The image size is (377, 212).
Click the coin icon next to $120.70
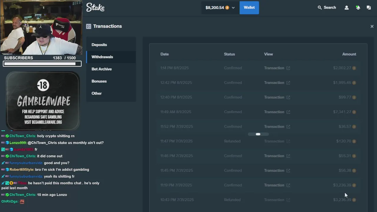click(354, 141)
